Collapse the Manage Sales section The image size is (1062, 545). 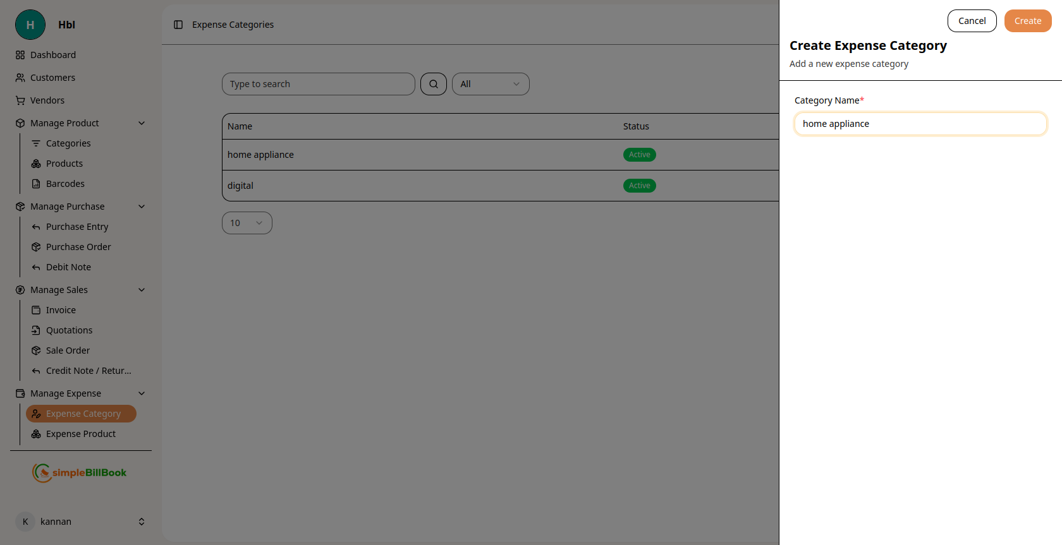(142, 290)
